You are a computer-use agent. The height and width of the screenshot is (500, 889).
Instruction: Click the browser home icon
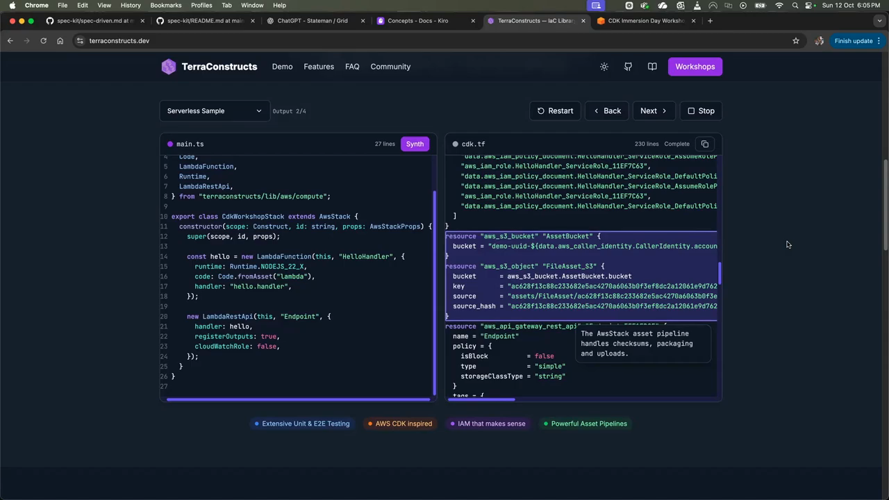tap(60, 41)
